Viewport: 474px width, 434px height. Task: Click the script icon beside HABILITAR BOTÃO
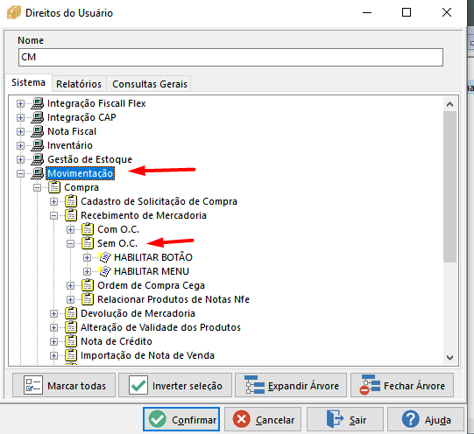[104, 257]
